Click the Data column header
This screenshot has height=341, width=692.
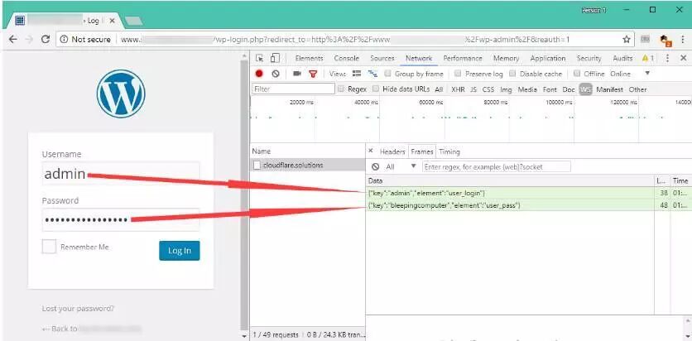tap(510, 181)
